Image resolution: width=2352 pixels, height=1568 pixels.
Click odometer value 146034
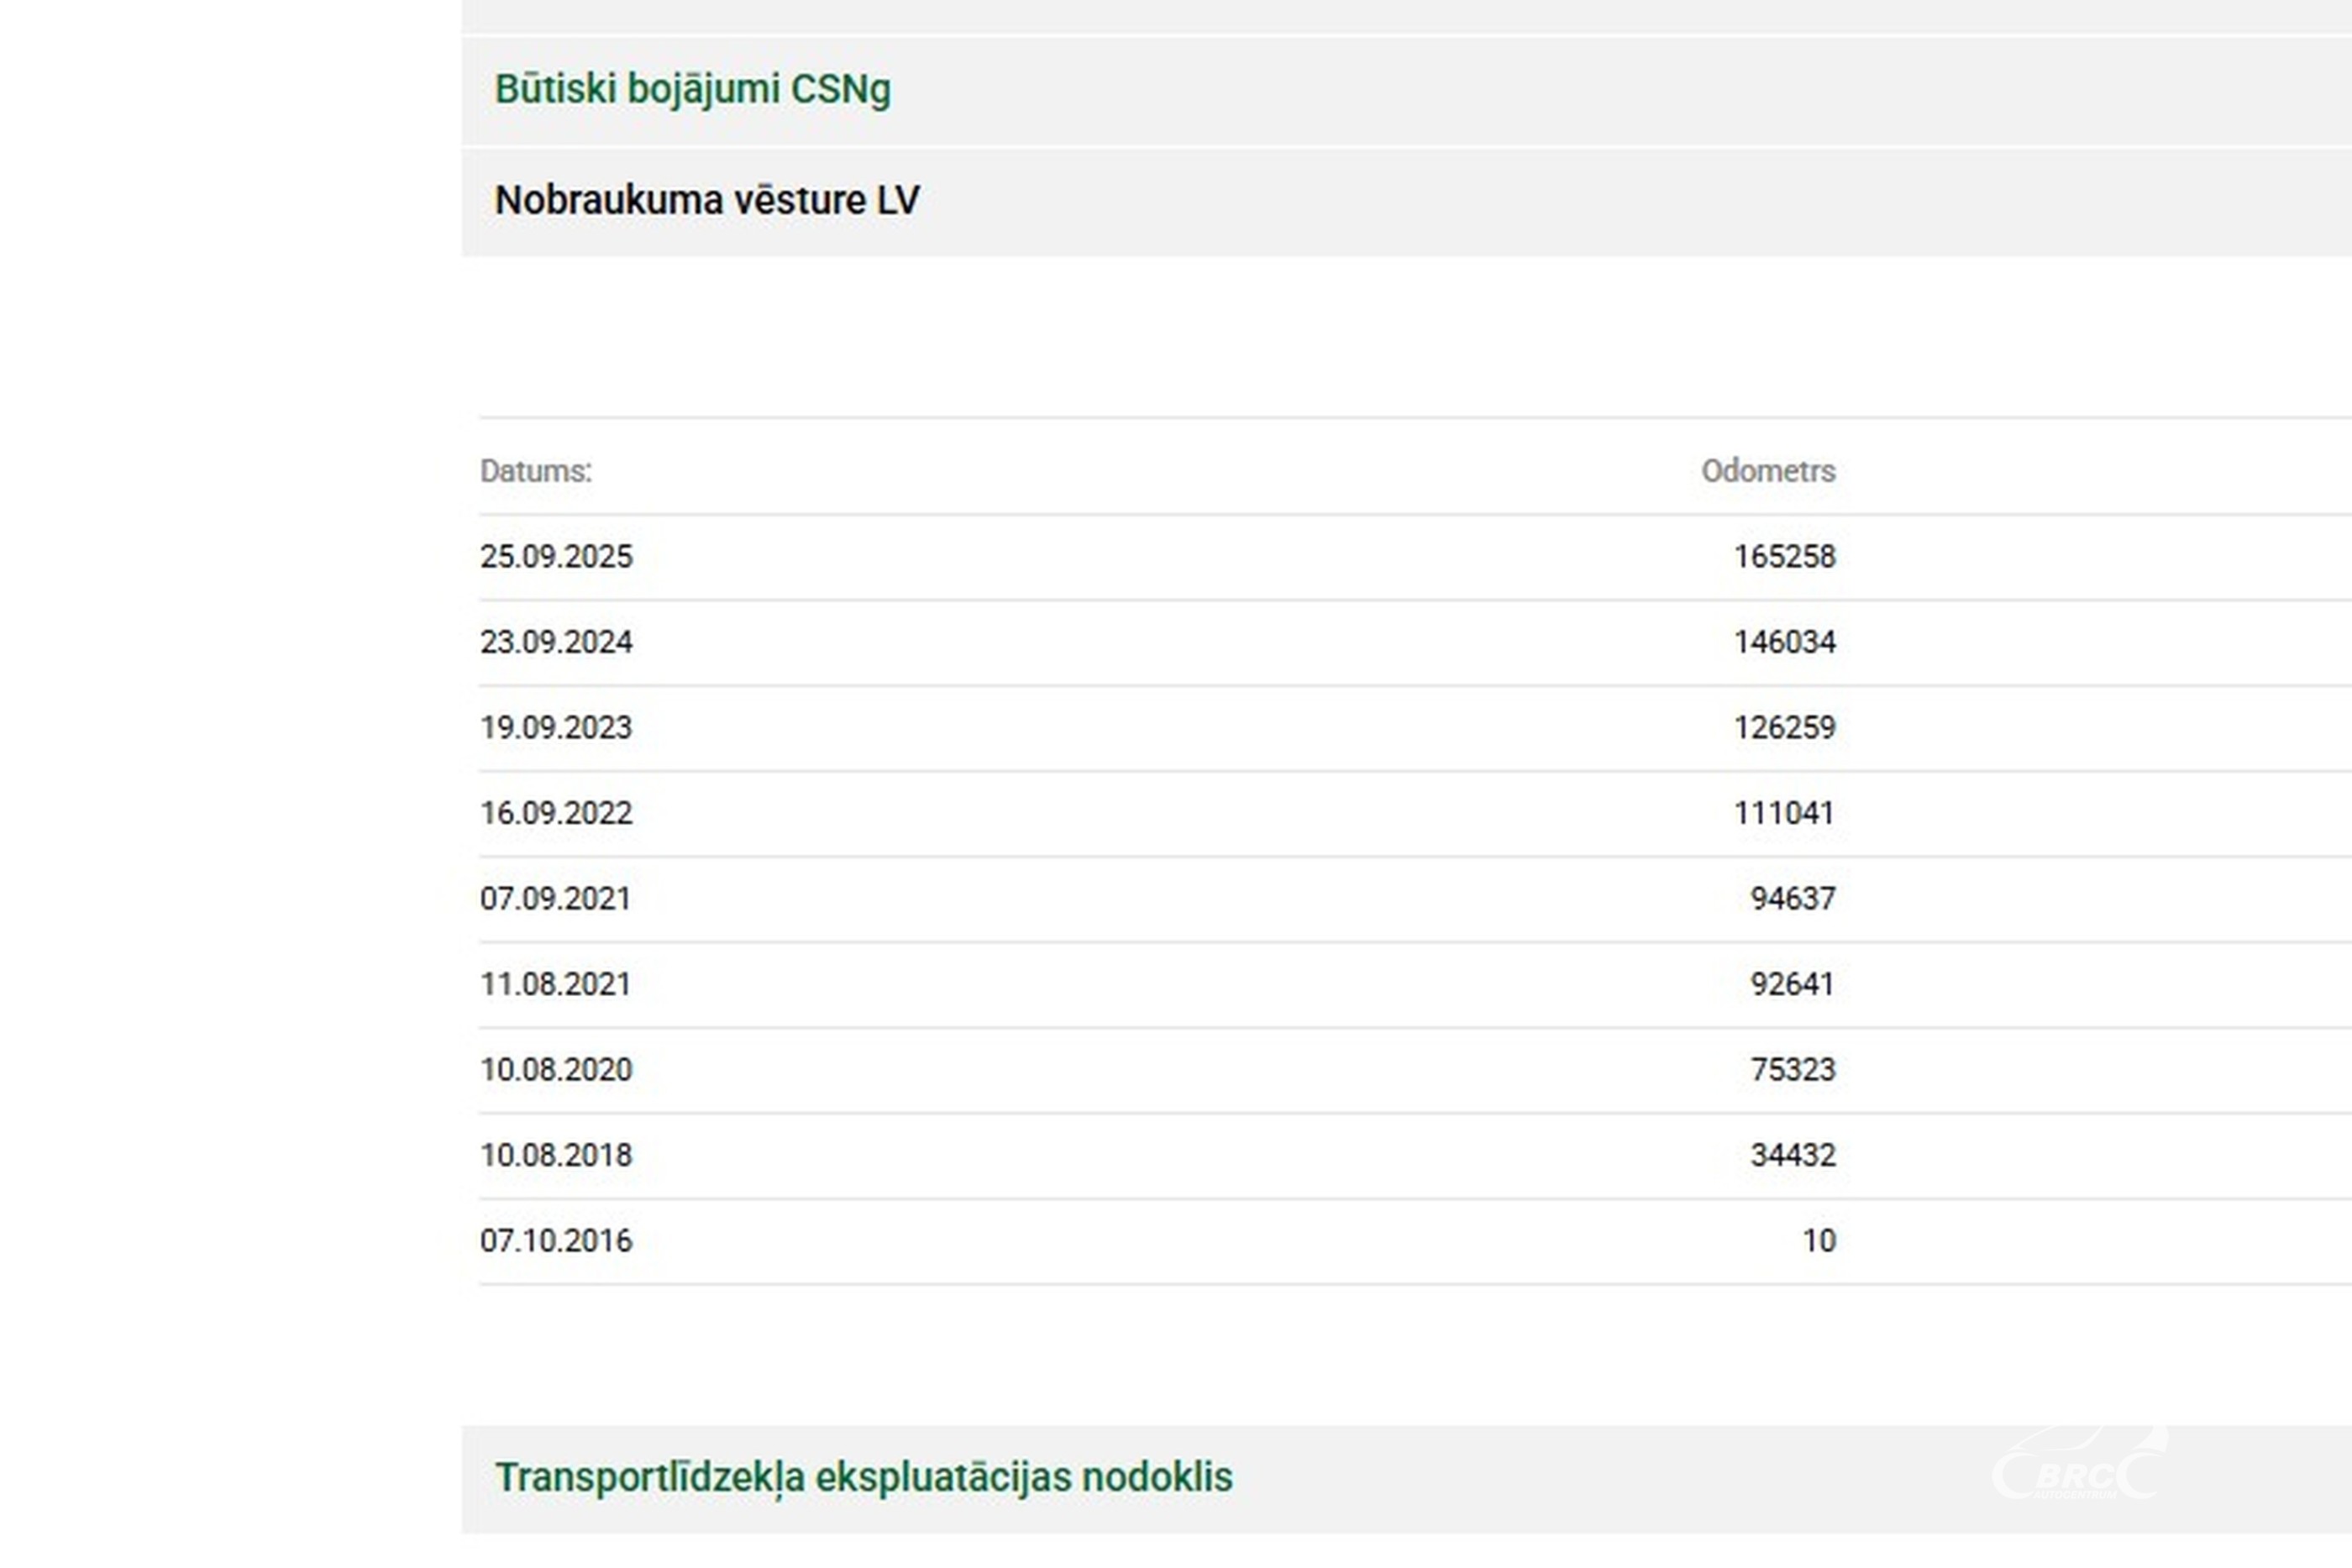click(x=1784, y=642)
